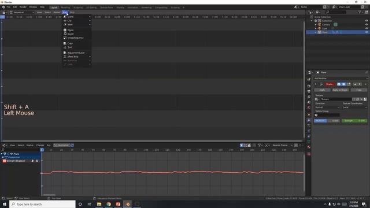Add a Movie strip from the Add menu
This screenshot has height=208, width=370.
point(77,30)
